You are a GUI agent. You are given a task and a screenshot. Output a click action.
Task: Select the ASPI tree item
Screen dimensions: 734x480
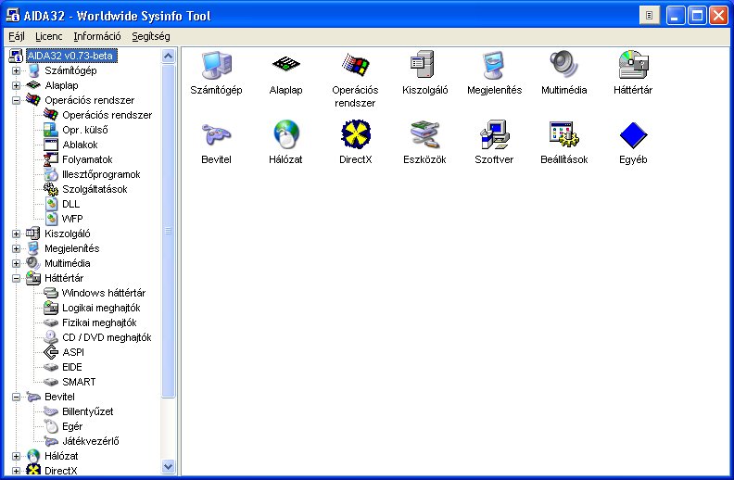click(x=73, y=352)
